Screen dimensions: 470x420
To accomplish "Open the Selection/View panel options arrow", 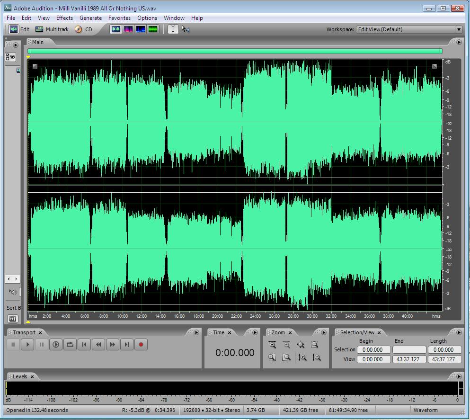I will tap(458, 332).
